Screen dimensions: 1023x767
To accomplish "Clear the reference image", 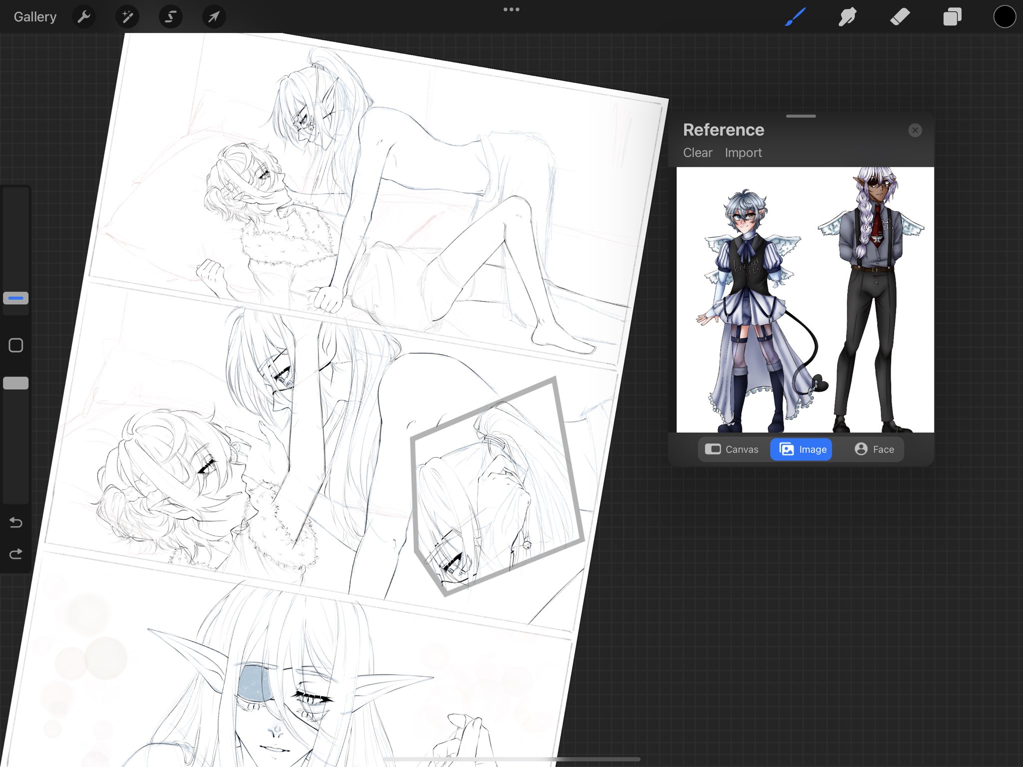I will (x=697, y=152).
